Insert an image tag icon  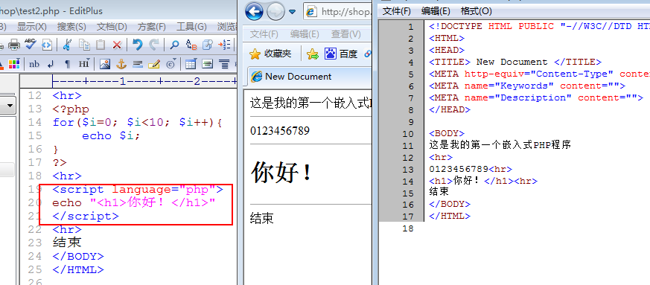tap(105, 64)
